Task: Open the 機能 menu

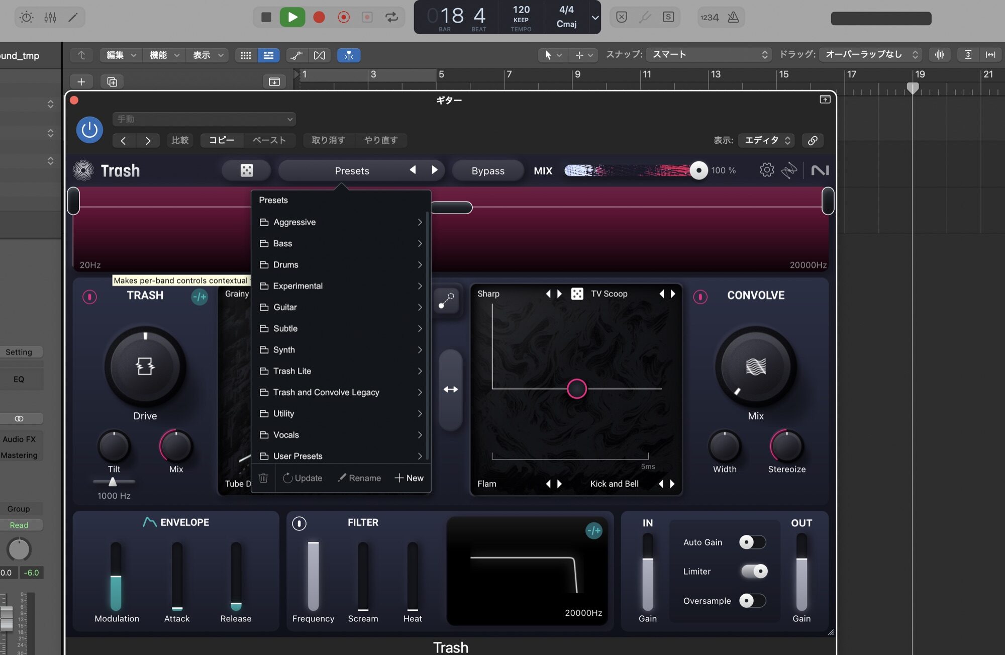Action: click(x=164, y=55)
